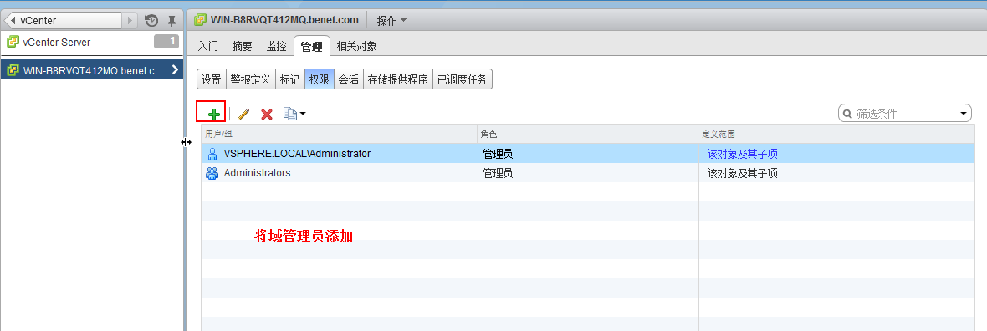Screen dimensions: 987x331
Task: Click 该对象及其子项 in Administrators row
Action: pyautogui.click(x=742, y=172)
